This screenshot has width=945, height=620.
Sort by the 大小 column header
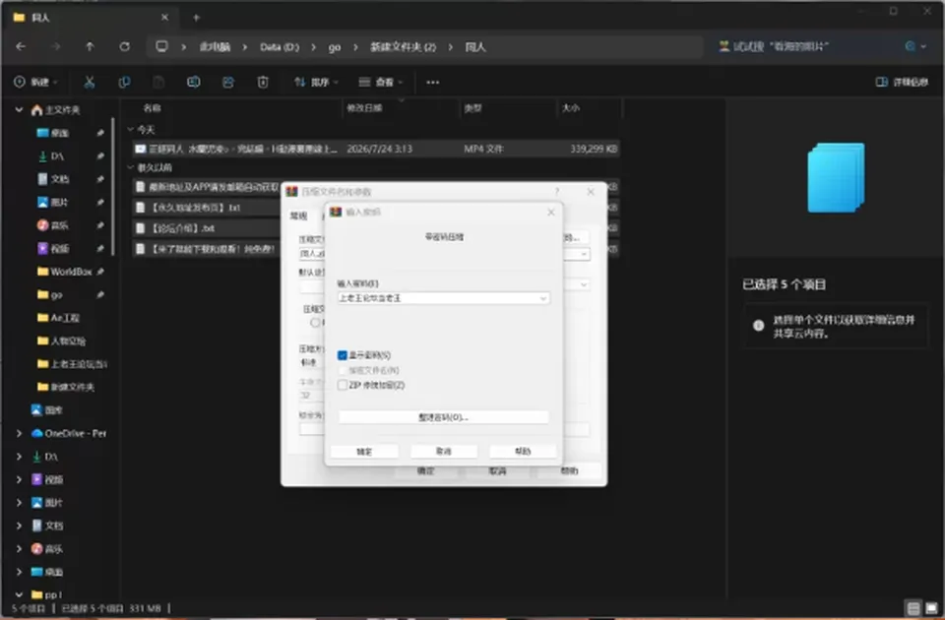tap(570, 108)
